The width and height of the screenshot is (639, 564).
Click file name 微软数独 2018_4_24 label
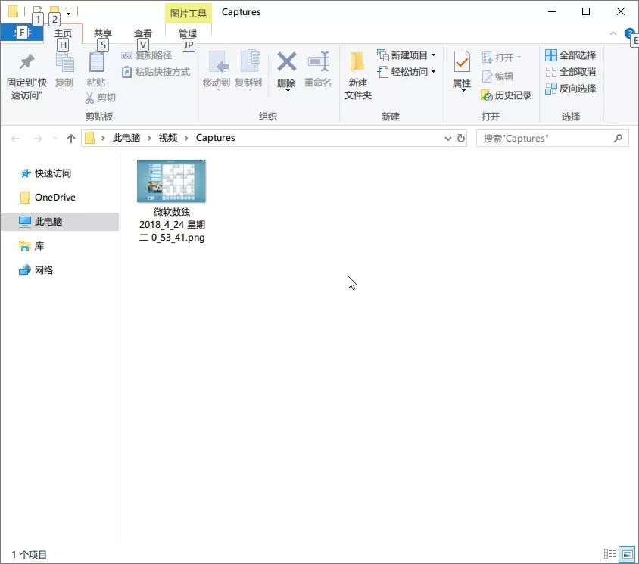pos(172,225)
